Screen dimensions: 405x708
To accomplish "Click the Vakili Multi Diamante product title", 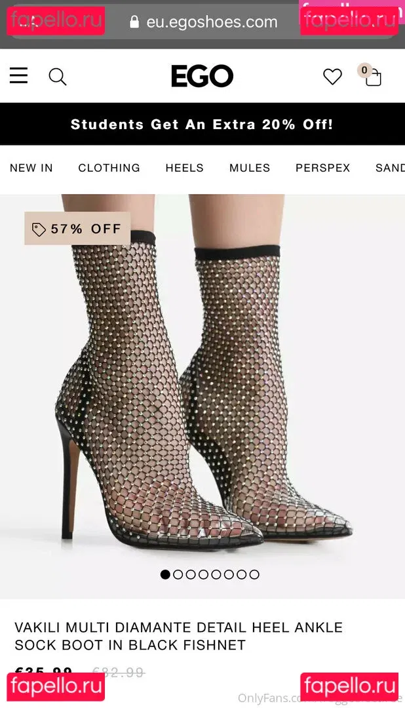I will pos(179,636).
